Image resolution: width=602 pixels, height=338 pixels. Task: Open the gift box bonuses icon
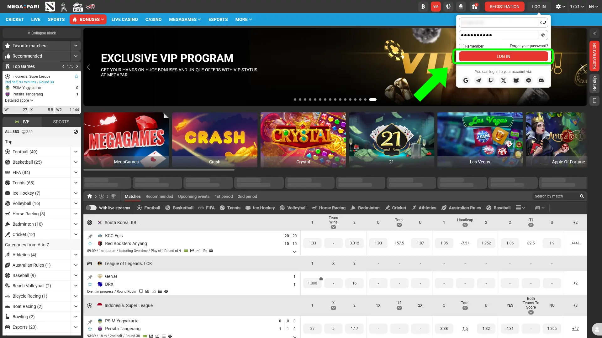(x=475, y=7)
